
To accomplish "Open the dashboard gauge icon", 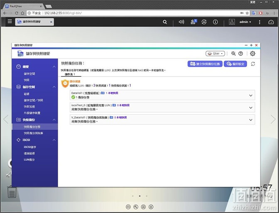I will [x=271, y=22].
